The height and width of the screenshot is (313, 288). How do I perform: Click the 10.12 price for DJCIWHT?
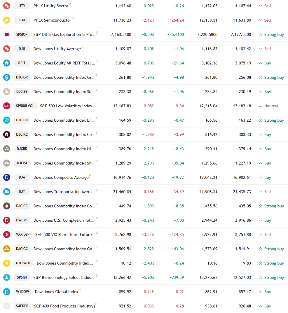tap(126, 263)
